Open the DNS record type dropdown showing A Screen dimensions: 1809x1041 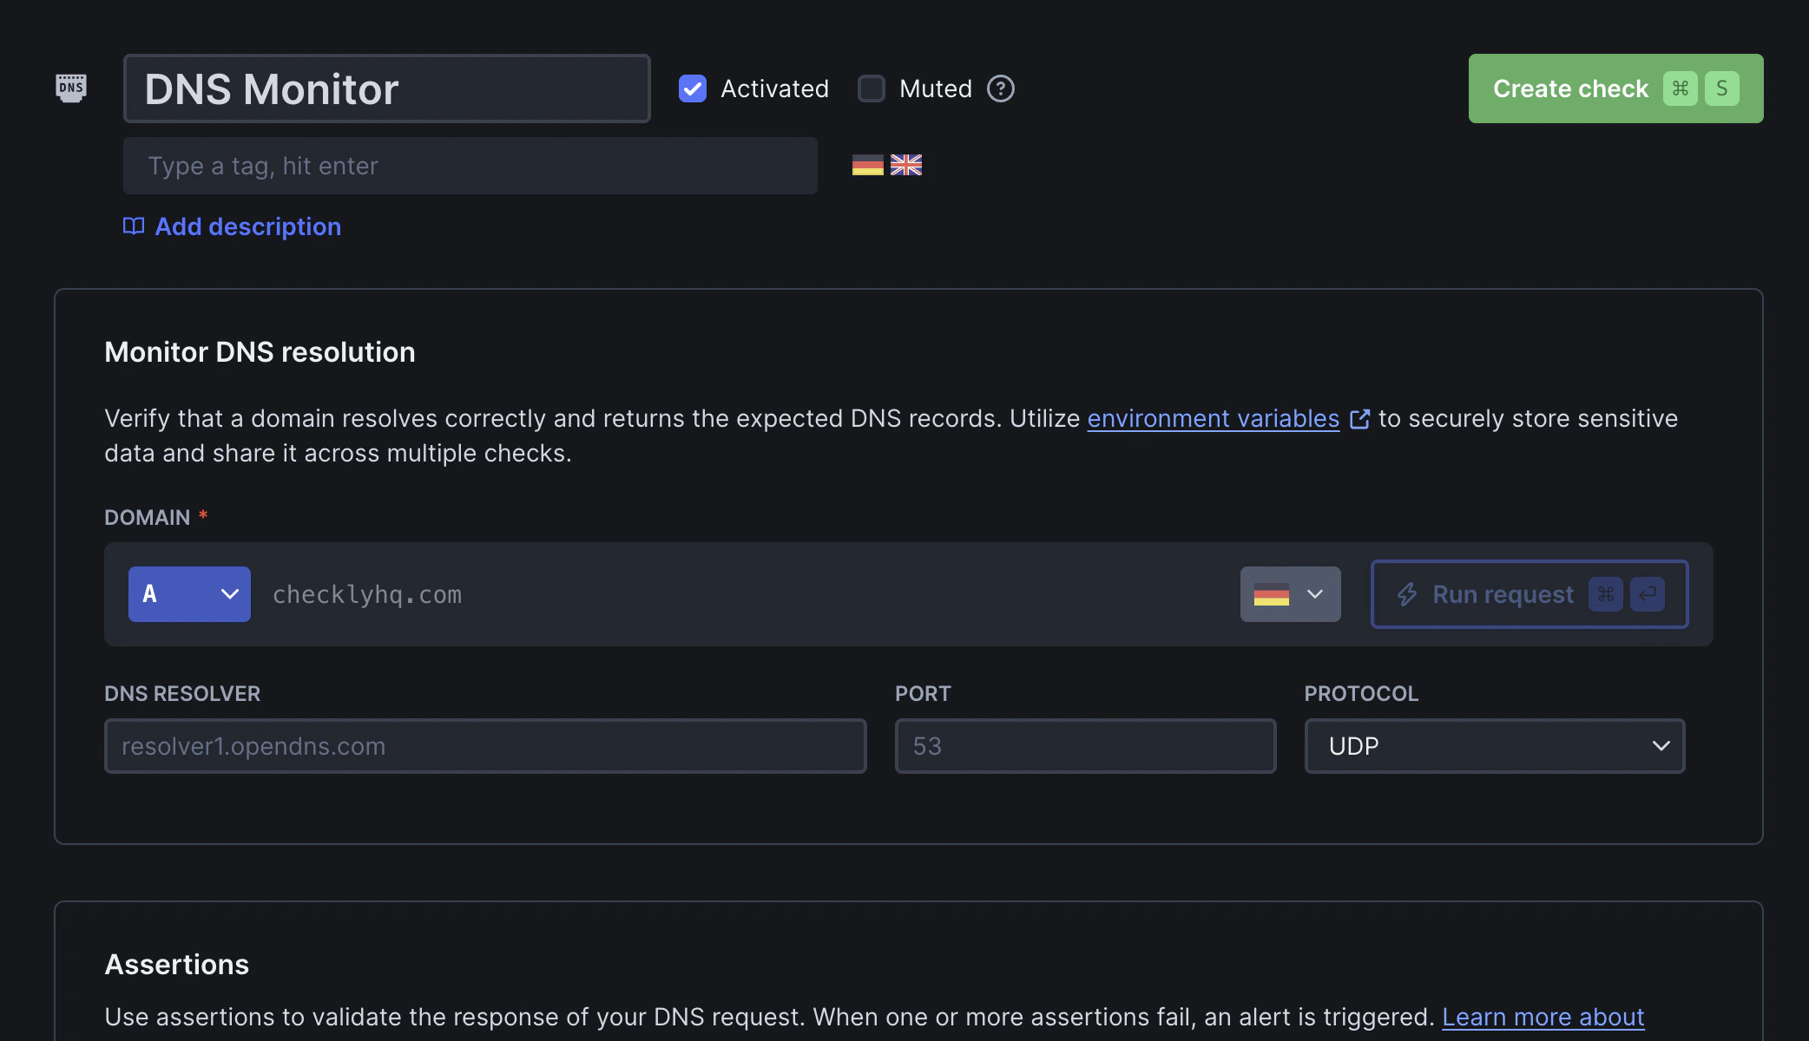[x=189, y=593]
